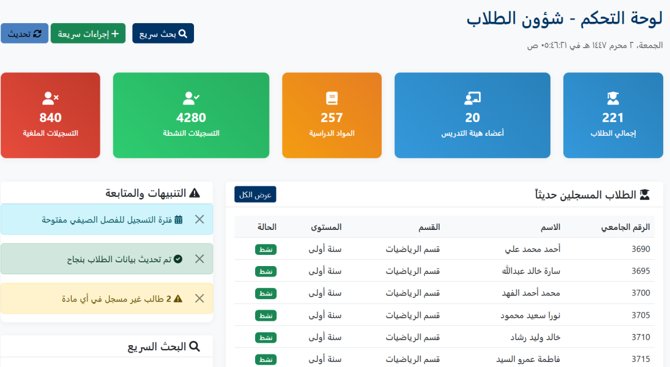
Task: Open عرض الكل to view all students
Action: pyautogui.click(x=255, y=194)
